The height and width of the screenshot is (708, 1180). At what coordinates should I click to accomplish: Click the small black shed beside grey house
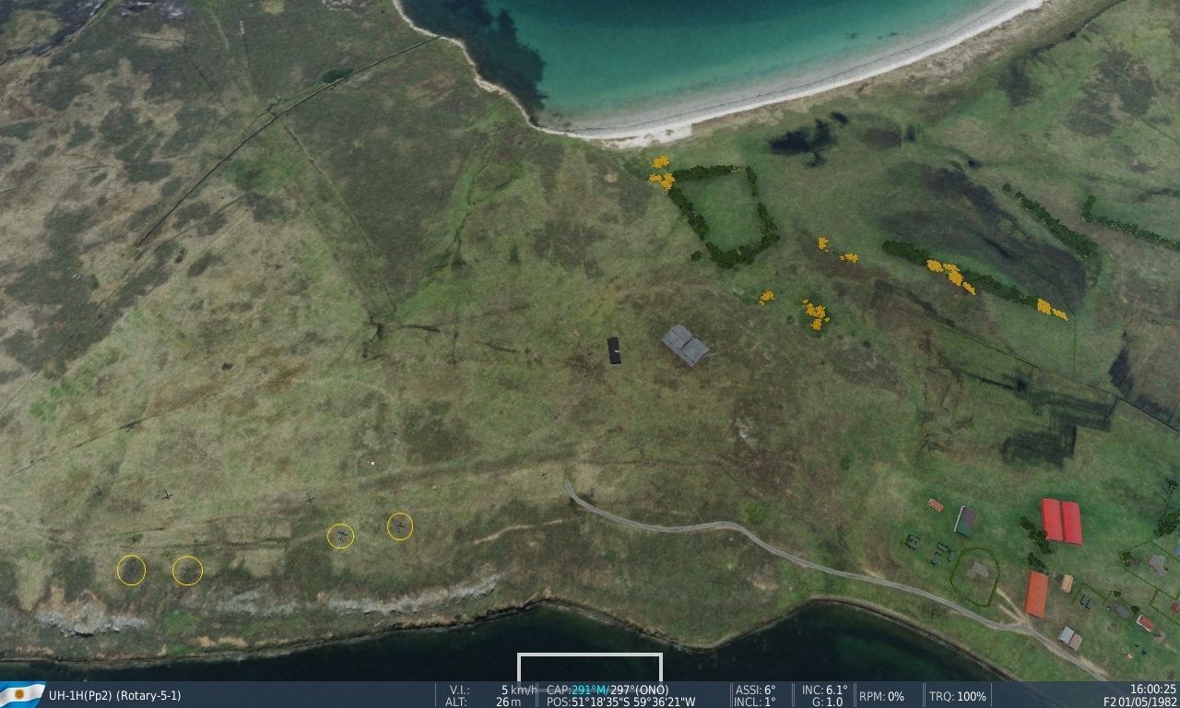614,350
